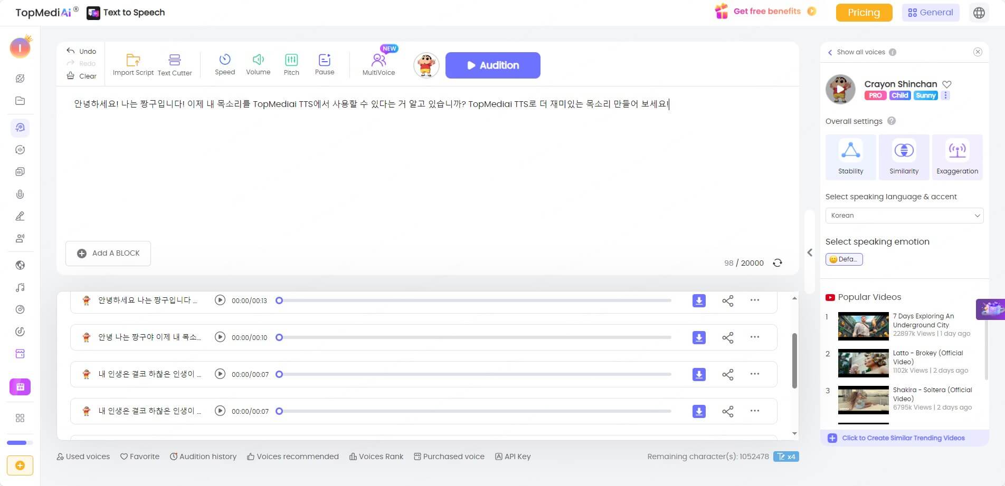
Task: Open the Korean language dropdown
Action: (905, 216)
